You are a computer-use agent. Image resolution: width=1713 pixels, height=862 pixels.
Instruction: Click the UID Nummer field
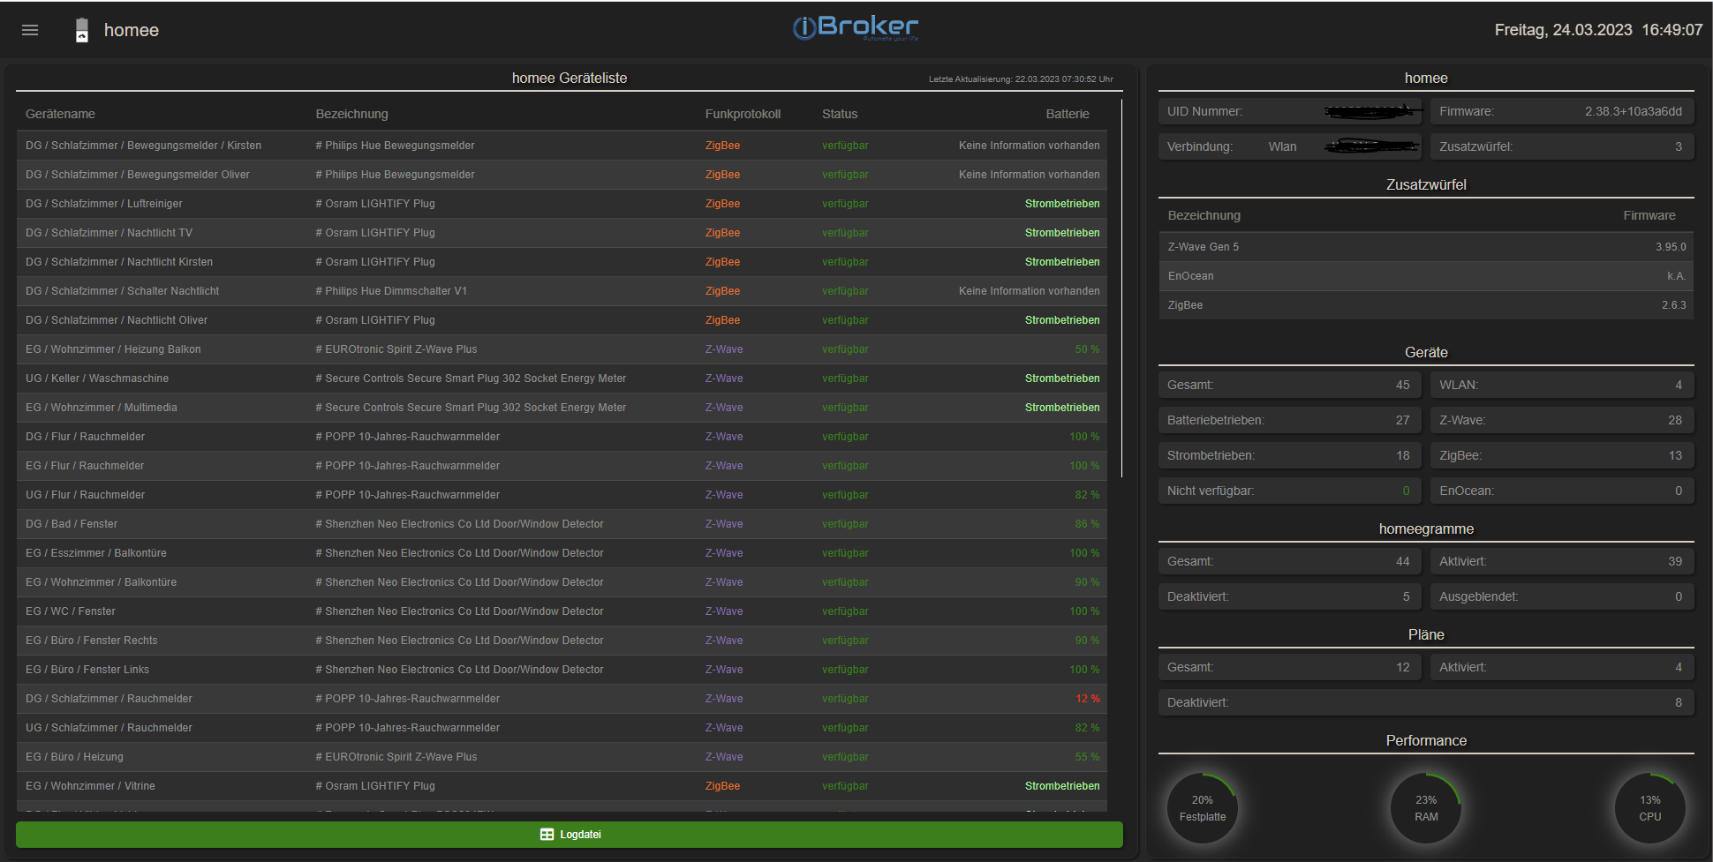[x=1290, y=111]
